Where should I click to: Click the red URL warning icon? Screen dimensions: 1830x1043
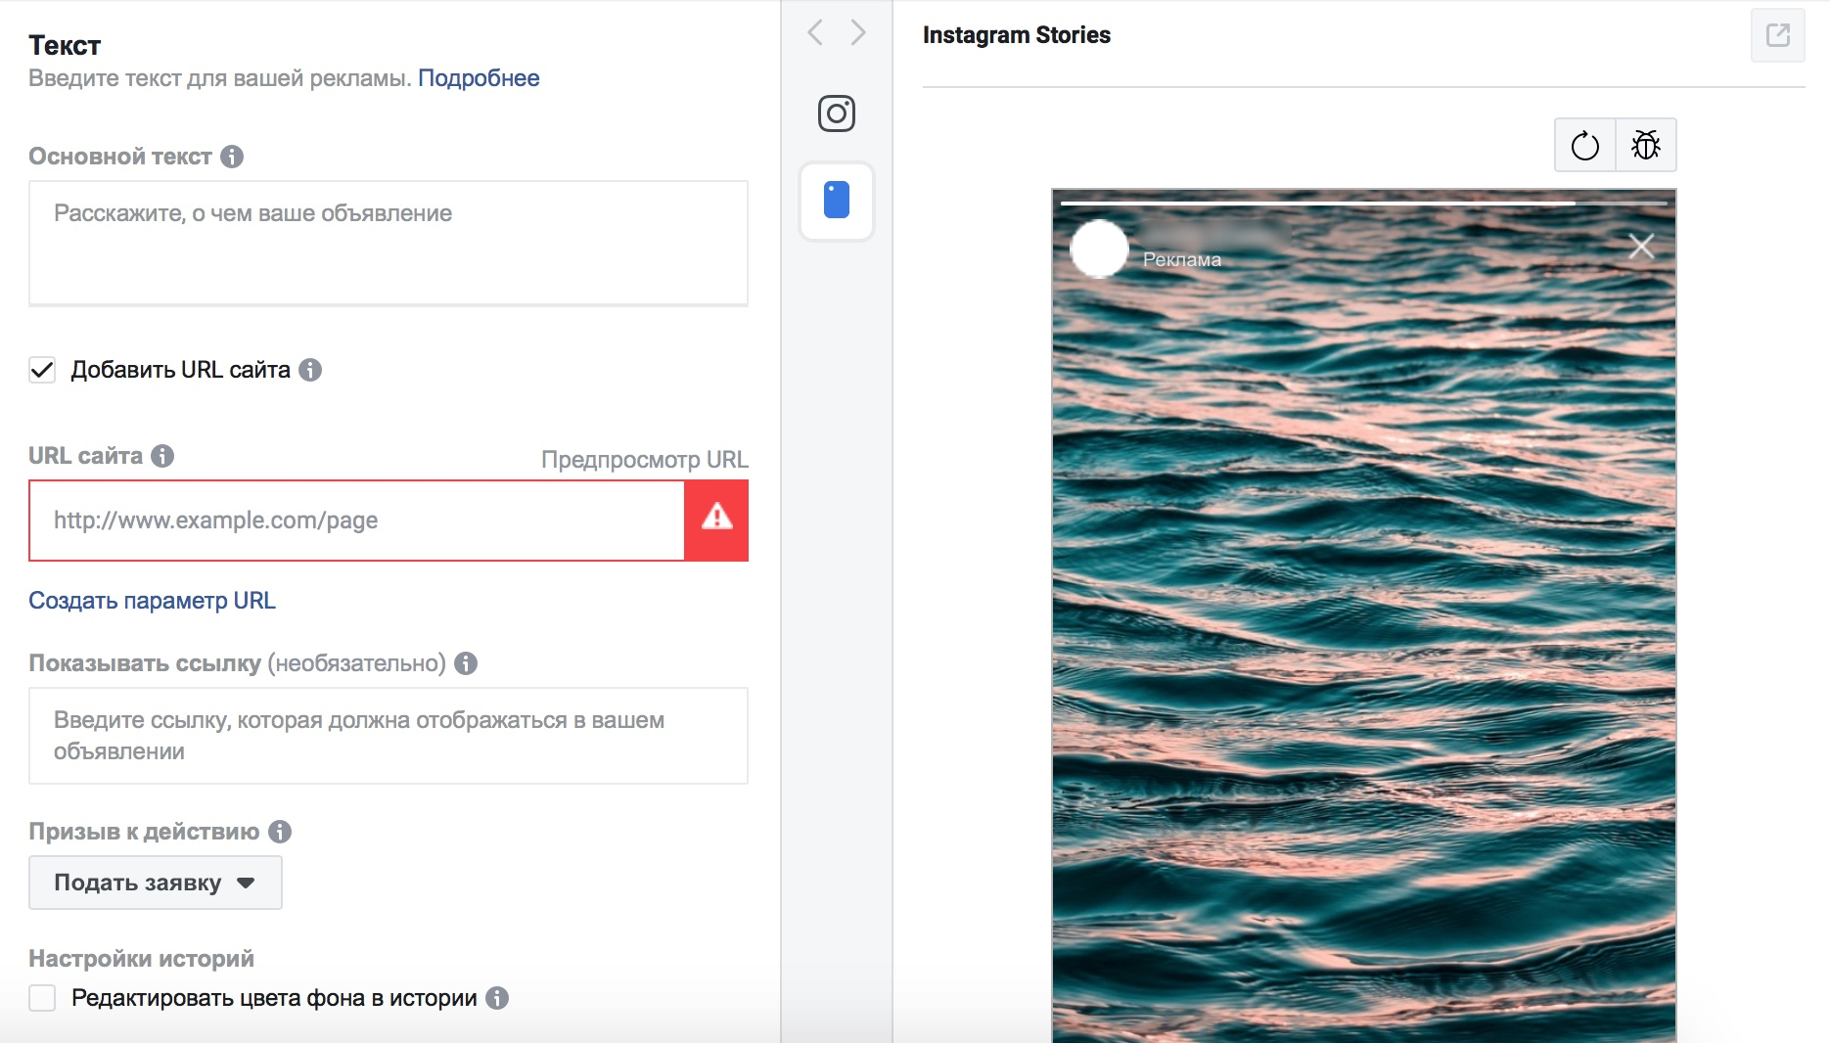(x=717, y=521)
